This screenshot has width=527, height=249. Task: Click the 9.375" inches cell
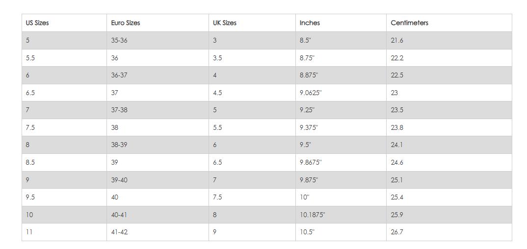pyautogui.click(x=309, y=127)
